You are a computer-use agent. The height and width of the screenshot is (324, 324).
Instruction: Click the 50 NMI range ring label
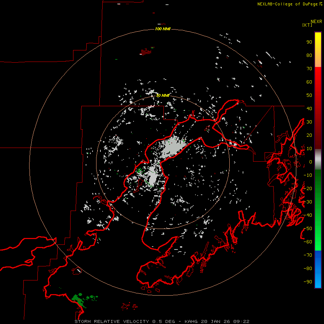pyautogui.click(x=163, y=95)
